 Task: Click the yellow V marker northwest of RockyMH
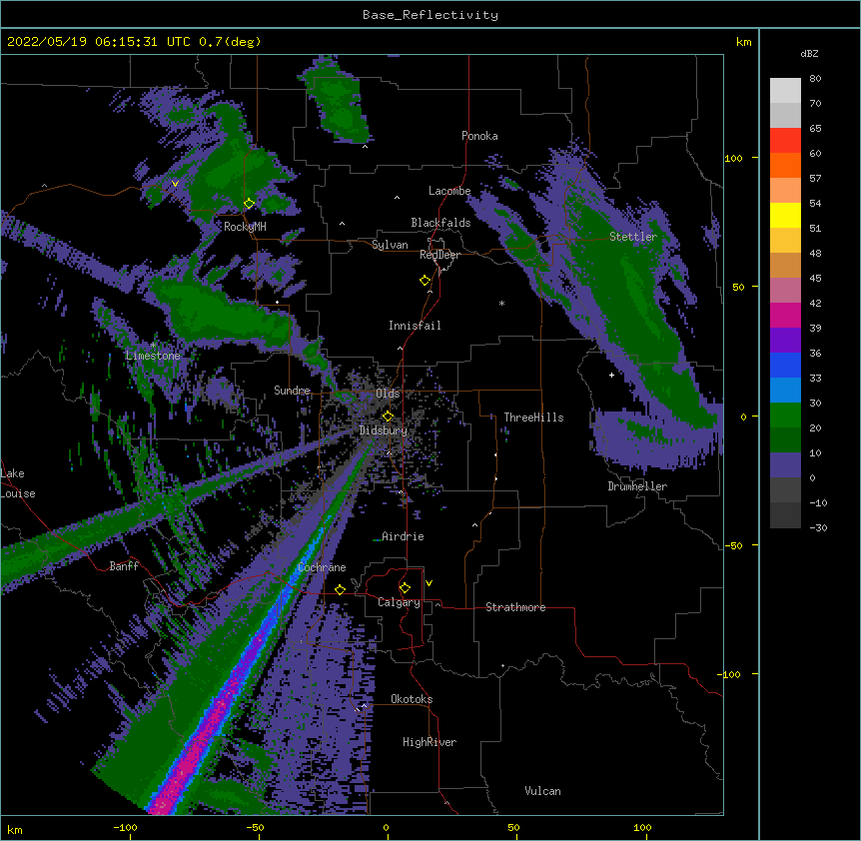click(x=175, y=184)
